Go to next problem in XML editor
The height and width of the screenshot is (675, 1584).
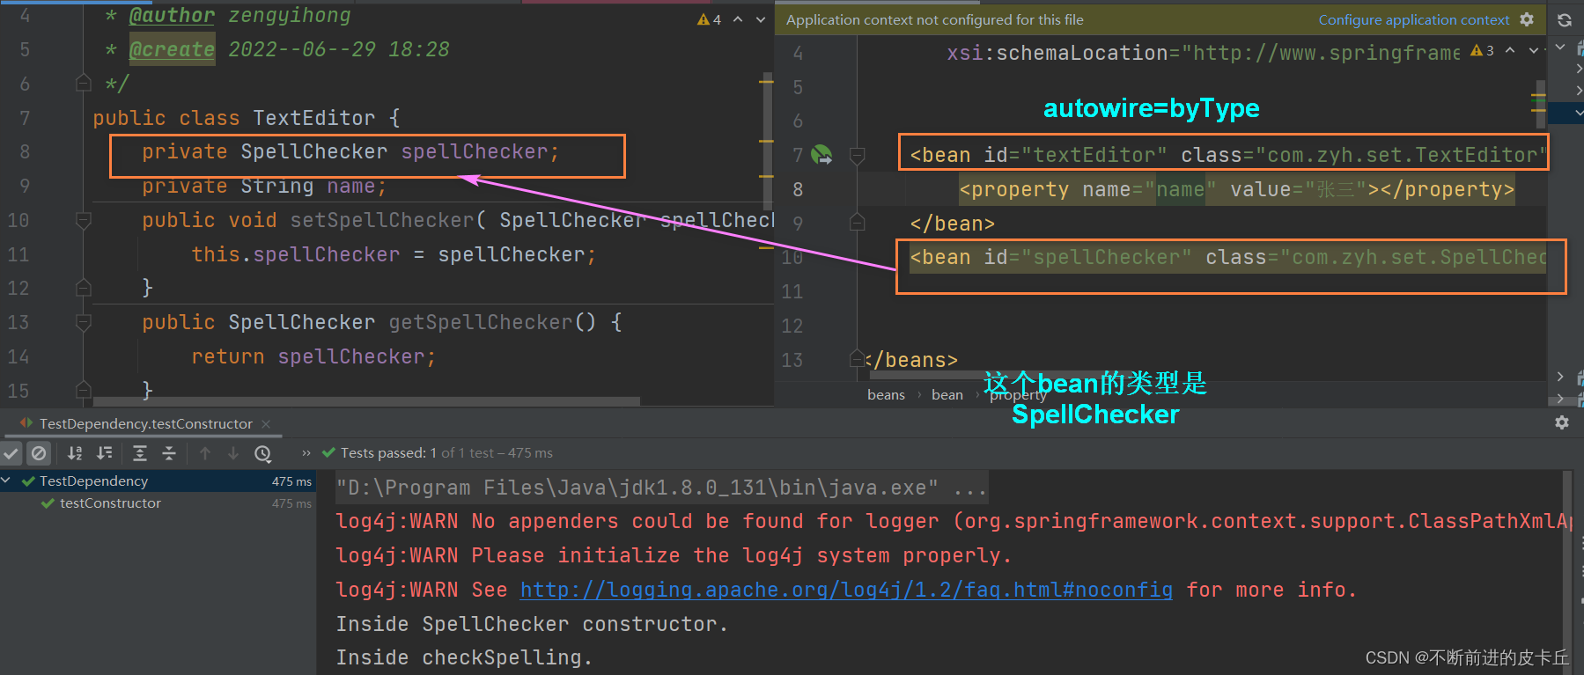1533,51
